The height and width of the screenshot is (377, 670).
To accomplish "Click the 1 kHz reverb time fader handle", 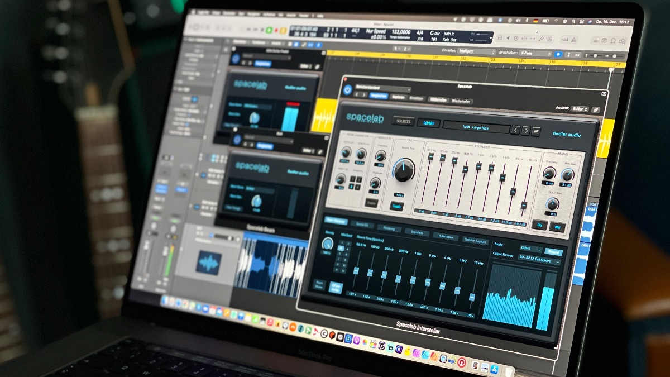I will pyautogui.click(x=413, y=279).
